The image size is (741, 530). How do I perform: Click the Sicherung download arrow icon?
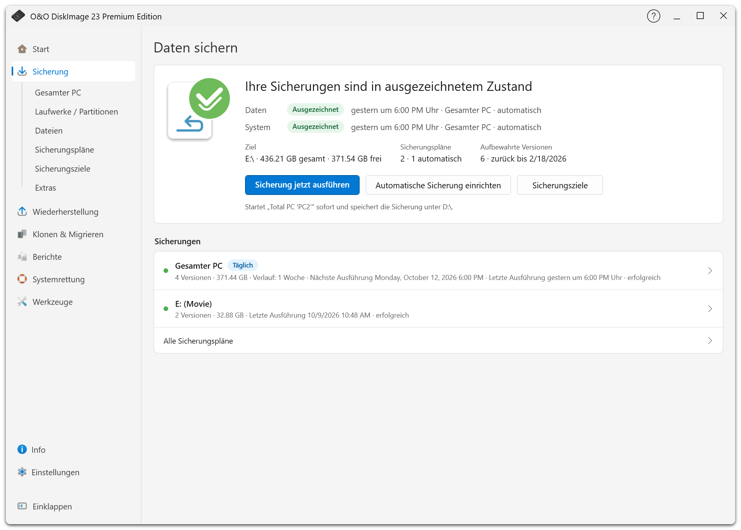click(x=22, y=71)
